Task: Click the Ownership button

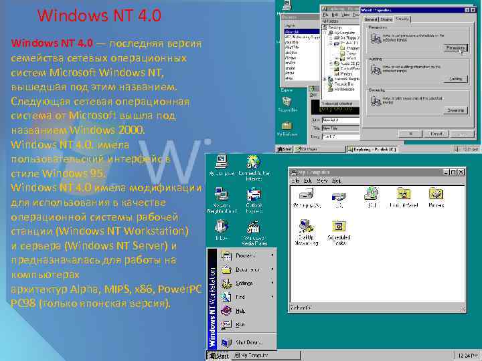Action: click(456, 110)
